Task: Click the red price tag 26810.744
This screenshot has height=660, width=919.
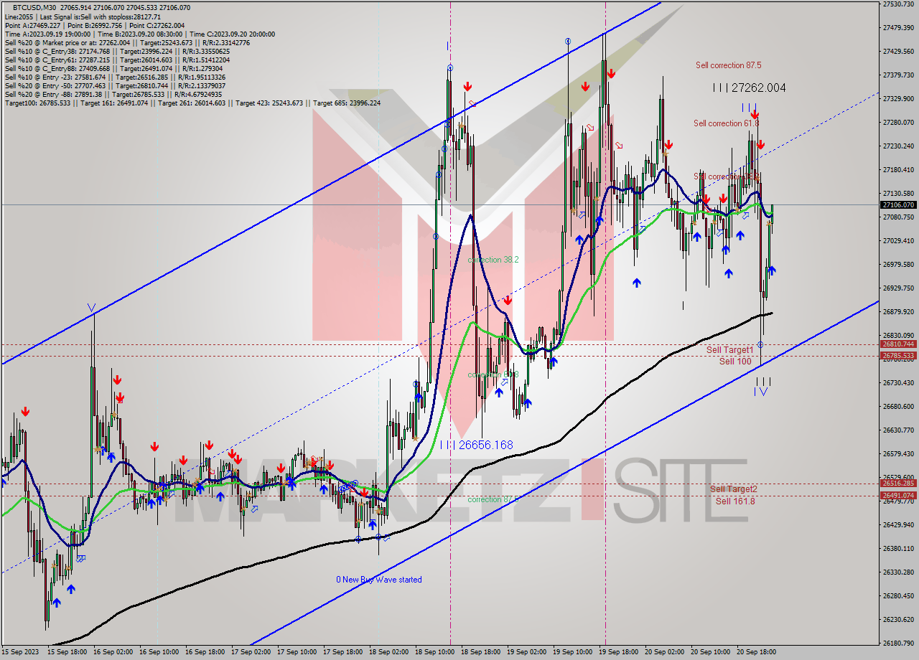Action: [897, 344]
